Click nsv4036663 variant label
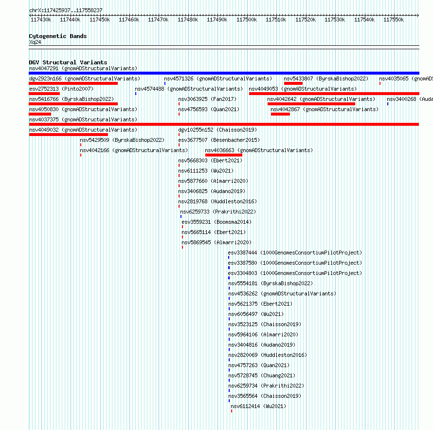This screenshot has height=430, width=433. pos(259,150)
